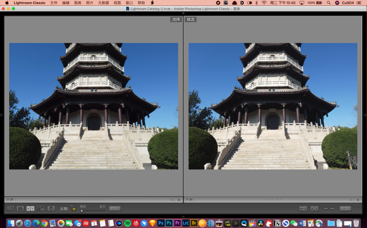Screen dimensions: 367x228
Task: Open Notion from the Dock
Action: pos(277,223)
